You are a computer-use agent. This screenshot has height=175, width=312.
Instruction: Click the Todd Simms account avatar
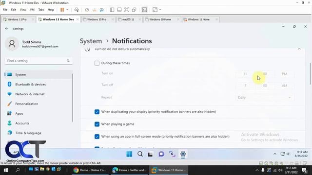coord(12,44)
